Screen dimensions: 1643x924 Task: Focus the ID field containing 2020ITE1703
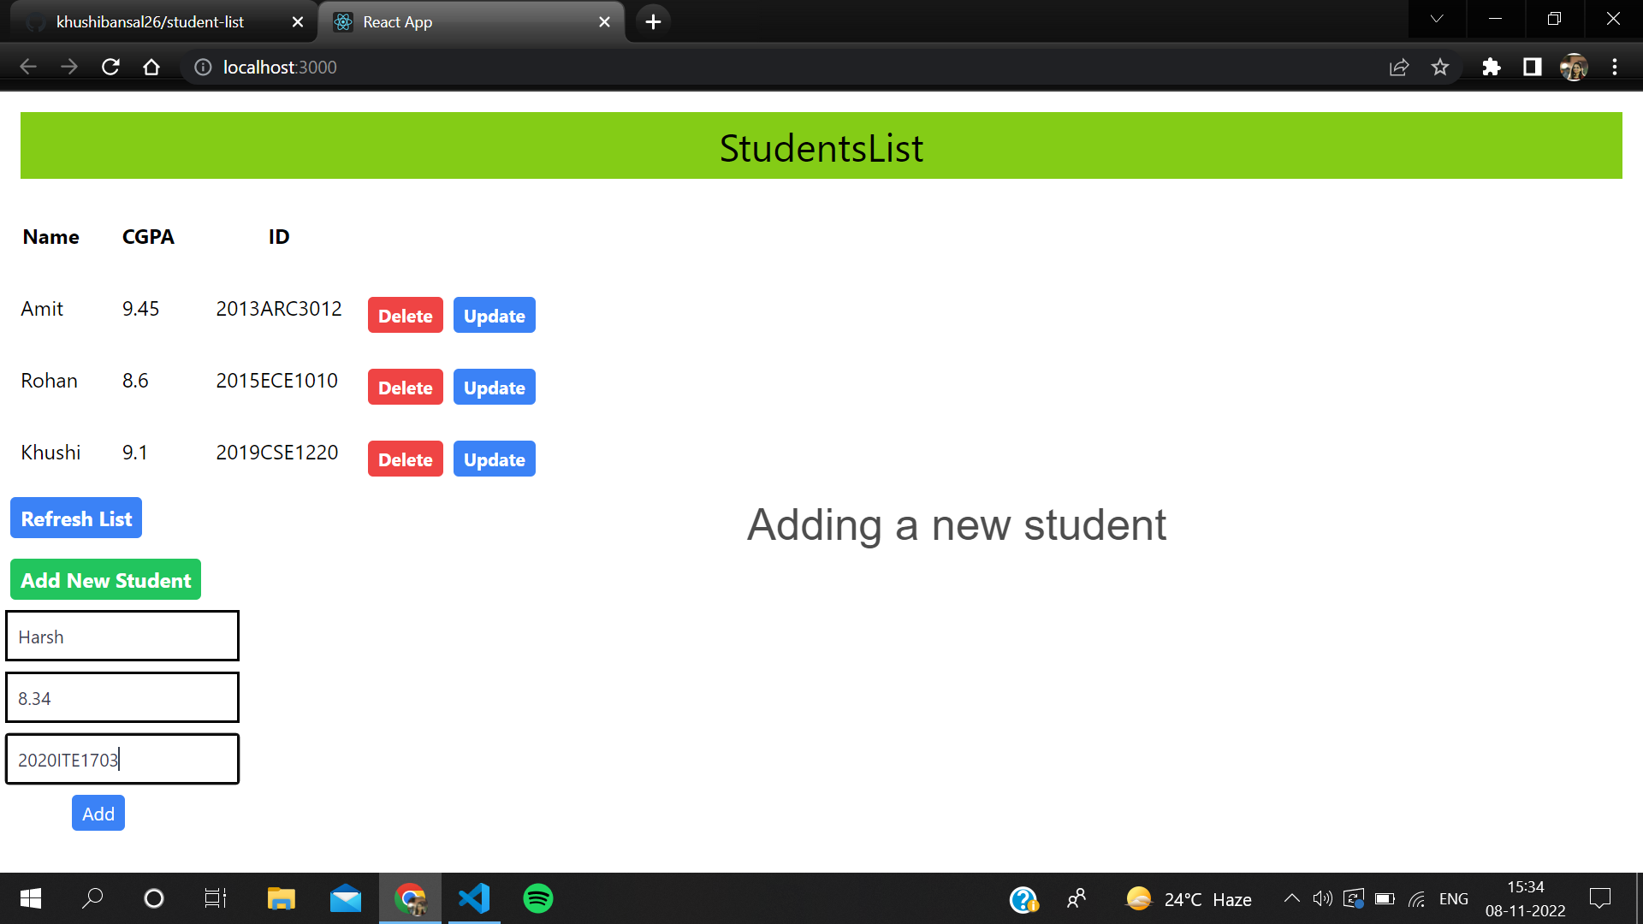[122, 759]
